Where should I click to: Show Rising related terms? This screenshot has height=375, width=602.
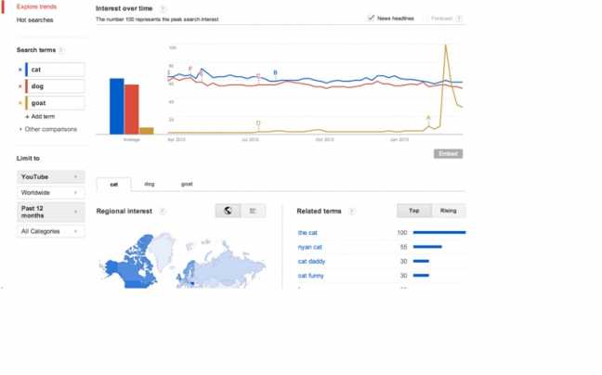449,211
